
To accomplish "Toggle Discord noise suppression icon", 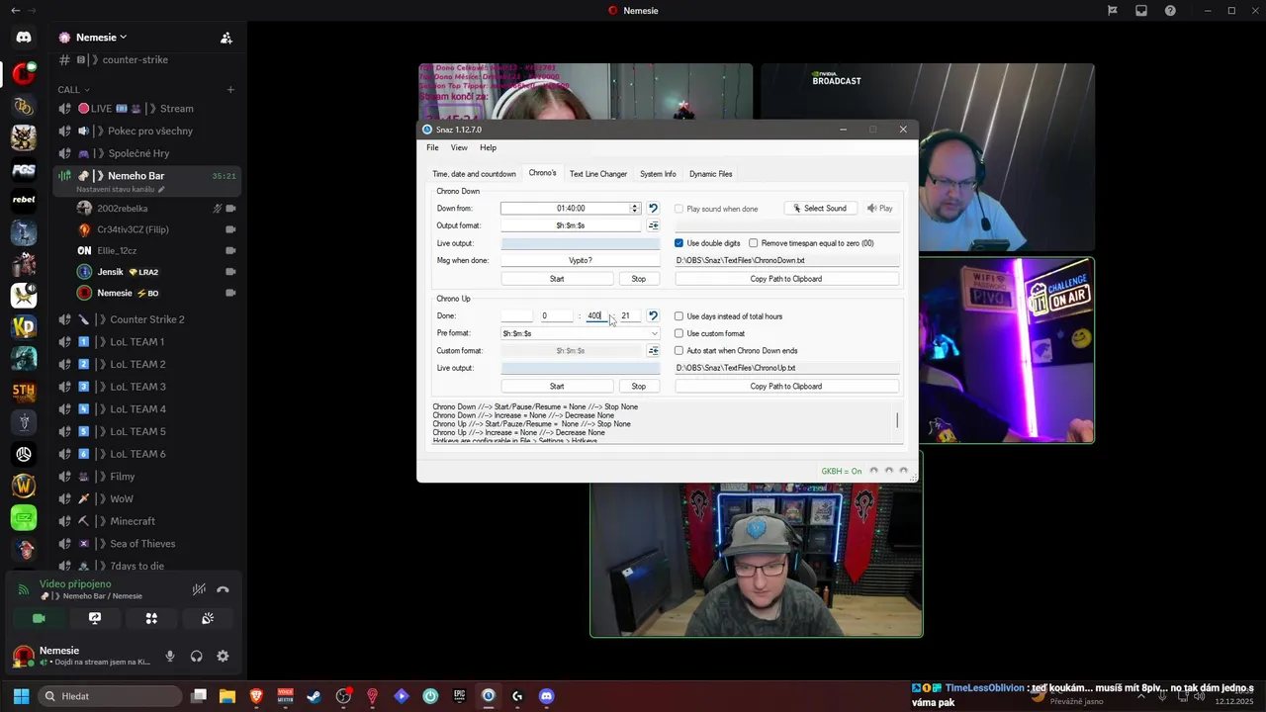I will (199, 589).
